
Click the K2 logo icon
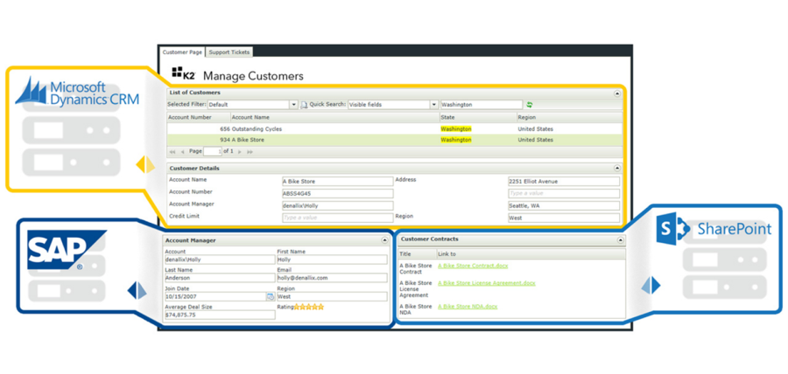click(x=184, y=73)
